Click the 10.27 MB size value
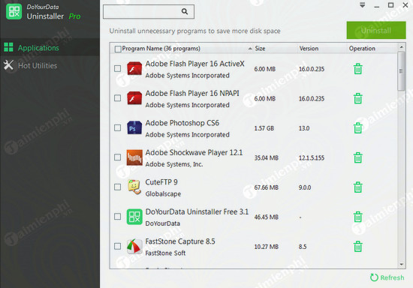Viewport: 413px width, 288px height. coord(266,247)
